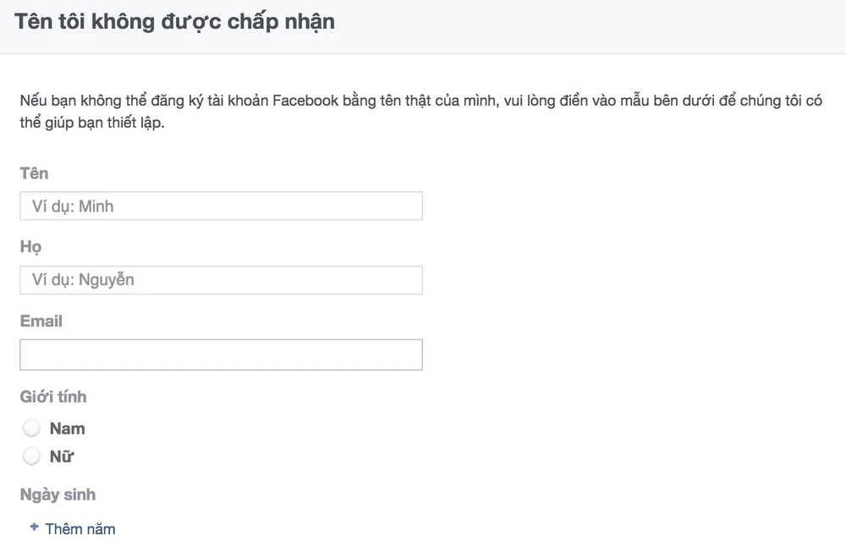Click the Họ field label

[30, 248]
